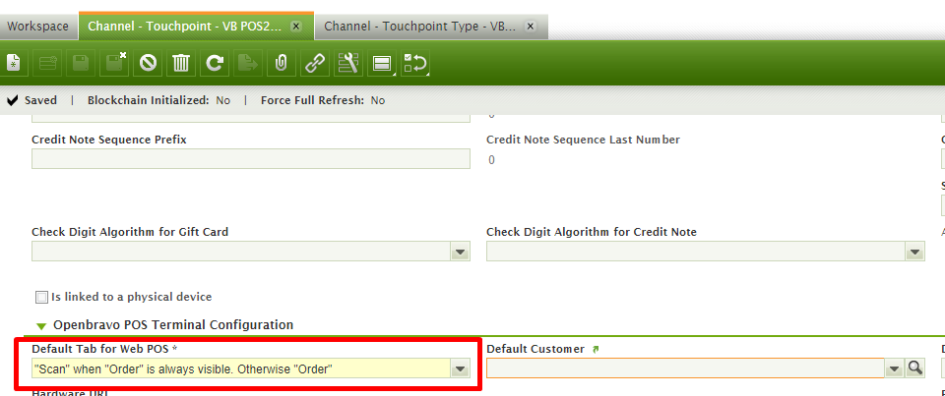
Task: Open Check Digit Algorithm for Gift Card dropdown
Action: coord(461,252)
